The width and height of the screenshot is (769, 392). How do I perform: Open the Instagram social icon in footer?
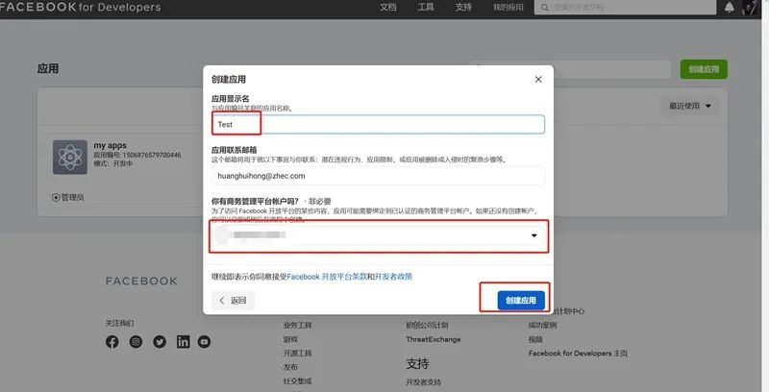[x=136, y=341]
